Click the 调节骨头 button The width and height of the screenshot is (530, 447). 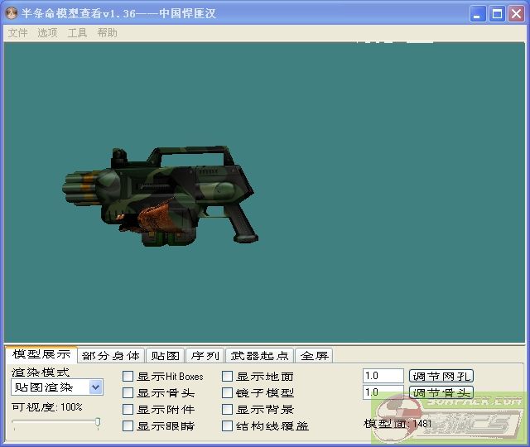441,392
